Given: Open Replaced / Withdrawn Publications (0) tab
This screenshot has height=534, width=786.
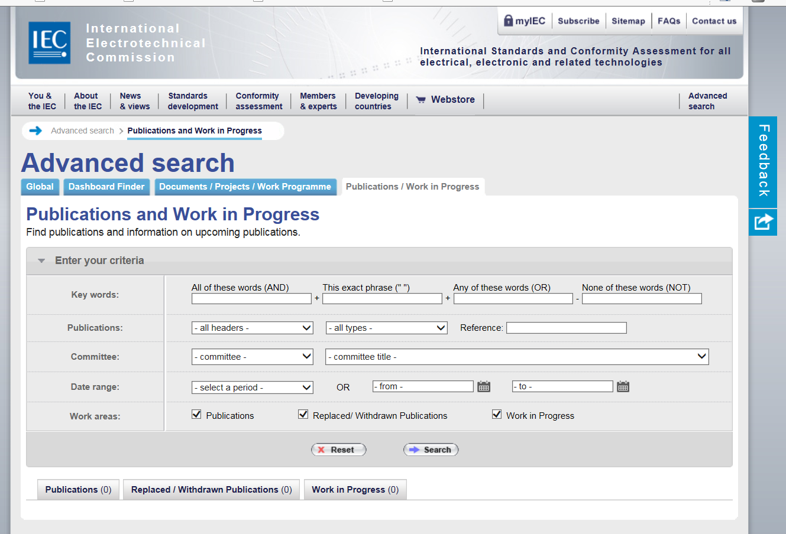Looking at the screenshot, I should click(x=211, y=490).
